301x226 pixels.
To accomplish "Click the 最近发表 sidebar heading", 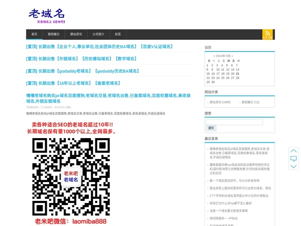I will (211, 139).
